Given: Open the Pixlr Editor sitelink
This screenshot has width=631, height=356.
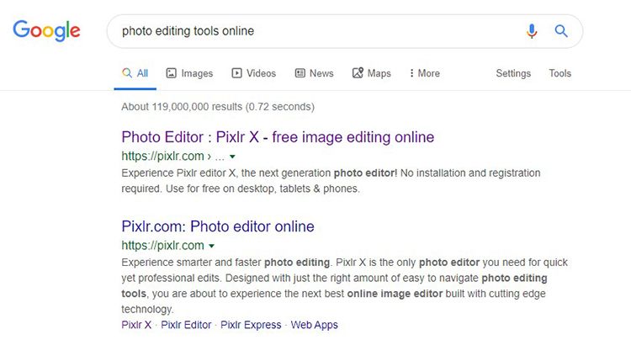Looking at the screenshot, I should [186, 325].
